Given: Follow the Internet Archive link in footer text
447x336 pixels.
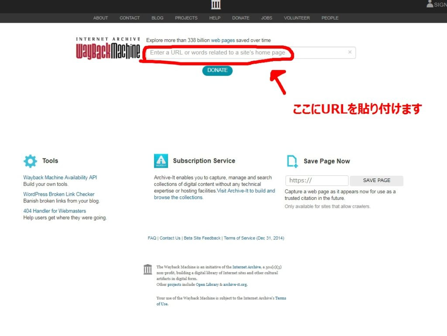Looking at the screenshot, I should (247, 267).
